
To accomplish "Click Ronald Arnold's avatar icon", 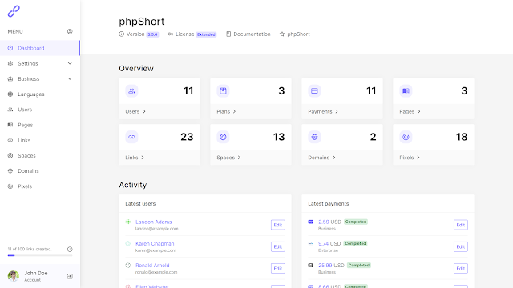I will (x=128, y=265).
